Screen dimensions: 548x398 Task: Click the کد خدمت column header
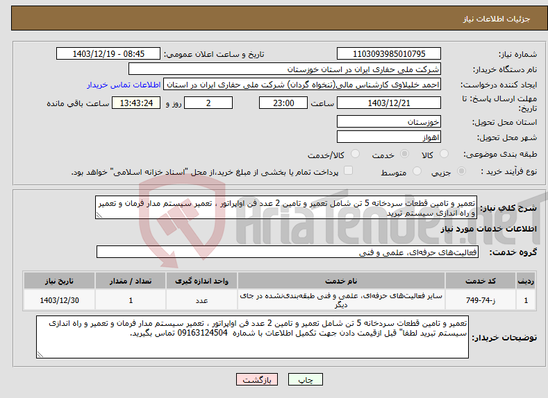click(x=481, y=281)
